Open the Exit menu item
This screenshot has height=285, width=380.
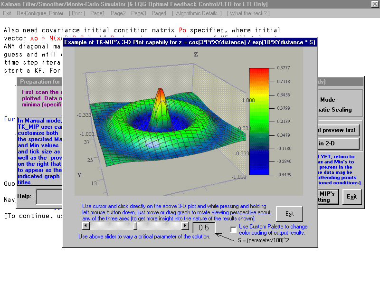coord(7,13)
